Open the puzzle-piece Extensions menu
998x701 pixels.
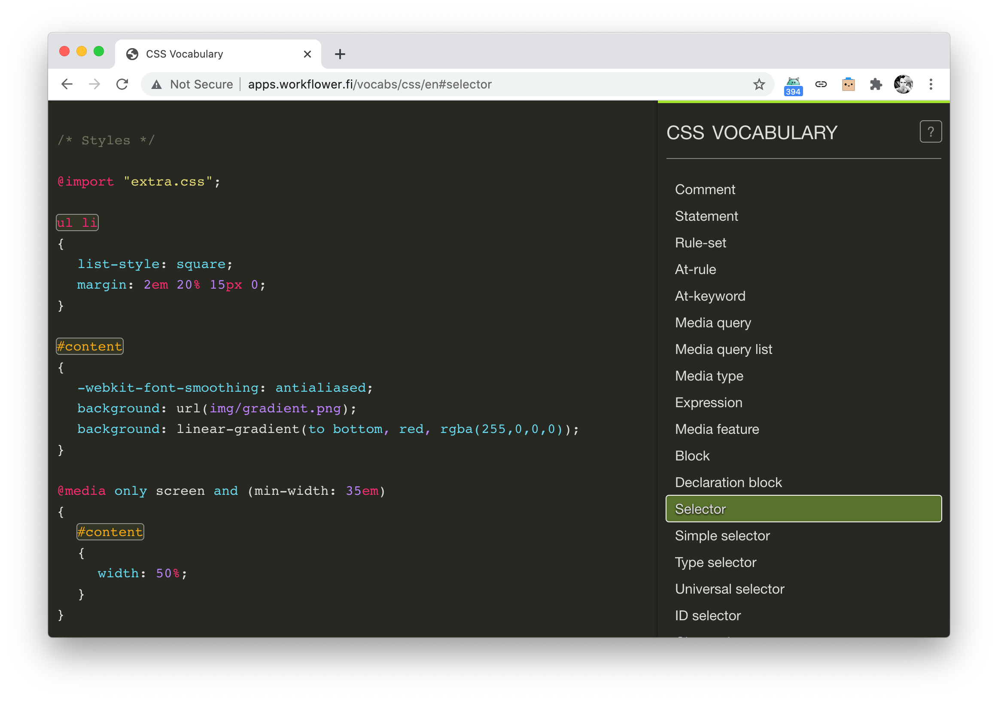[876, 84]
